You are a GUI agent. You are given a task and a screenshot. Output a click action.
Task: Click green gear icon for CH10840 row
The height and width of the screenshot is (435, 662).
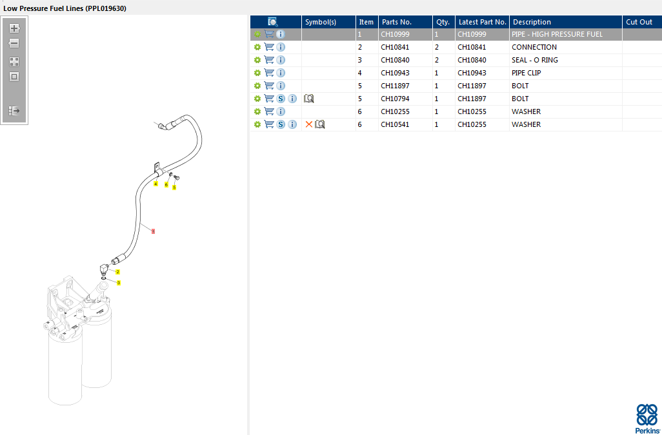[257, 60]
